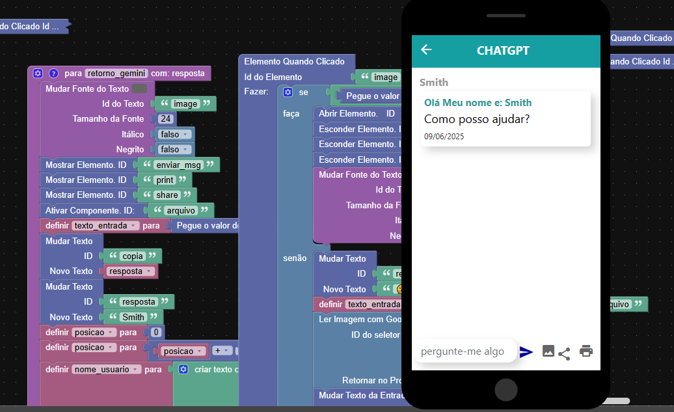Edit the number 0 in definir posicao
The width and height of the screenshot is (674, 412).
(x=156, y=333)
